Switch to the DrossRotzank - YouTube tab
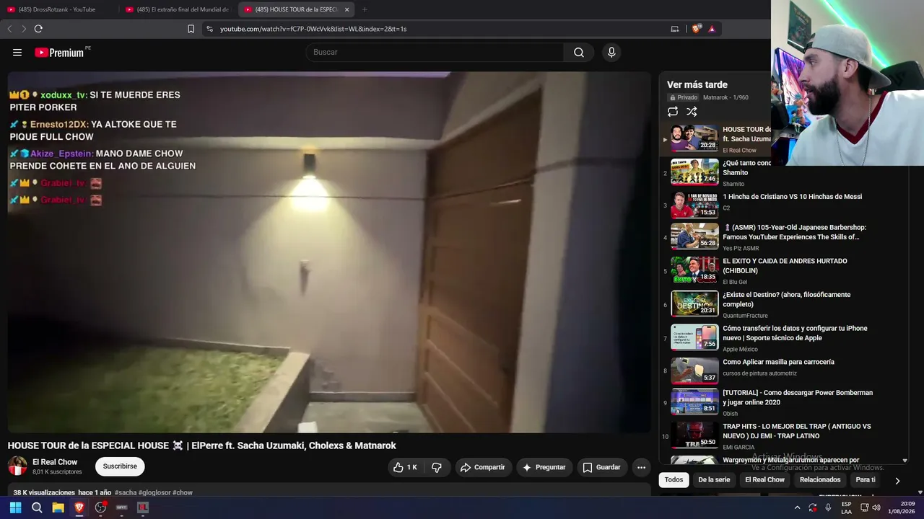This screenshot has width=924, height=519. [x=57, y=9]
